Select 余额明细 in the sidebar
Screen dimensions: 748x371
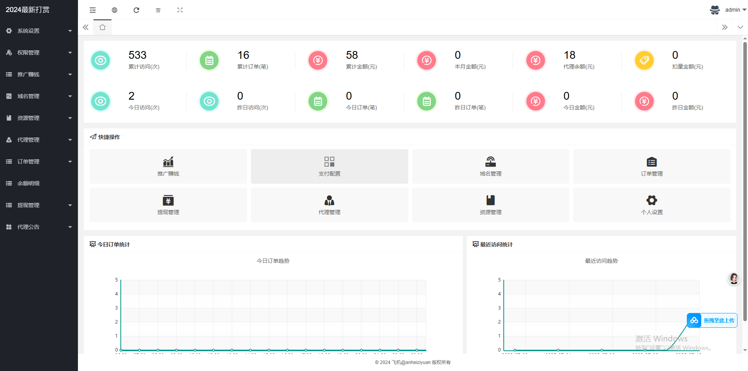[x=39, y=183]
